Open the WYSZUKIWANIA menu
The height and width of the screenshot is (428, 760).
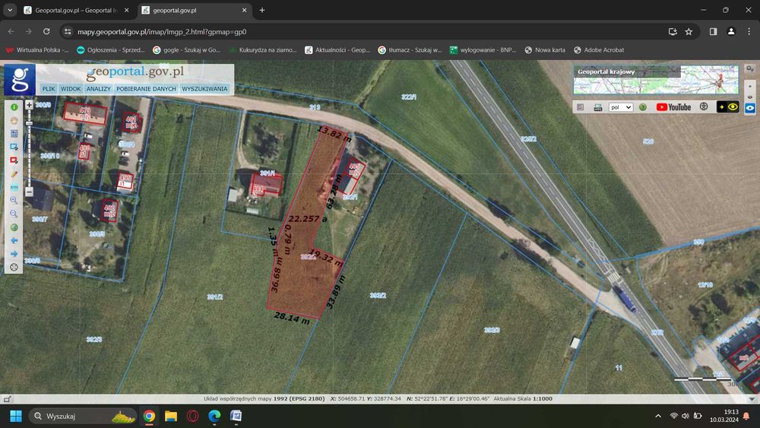click(x=204, y=89)
